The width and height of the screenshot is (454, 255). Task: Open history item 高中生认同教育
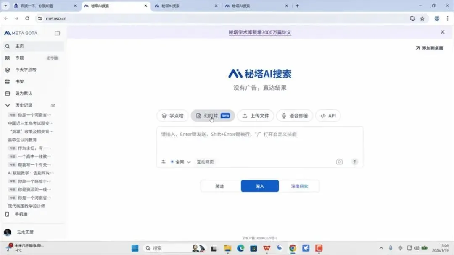click(22, 140)
